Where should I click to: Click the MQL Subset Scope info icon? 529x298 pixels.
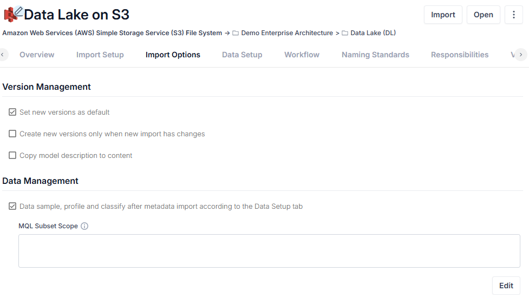point(84,226)
